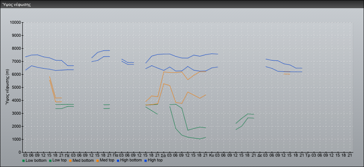Toggle the Med top legend entry
The image size is (364, 167).
(105, 160)
